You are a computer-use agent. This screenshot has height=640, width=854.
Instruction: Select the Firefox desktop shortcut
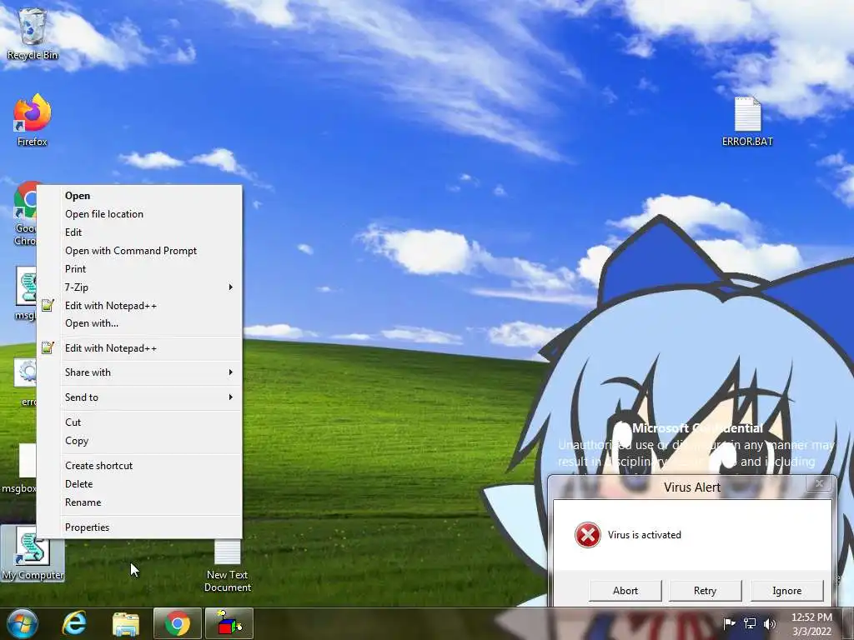[x=33, y=120]
